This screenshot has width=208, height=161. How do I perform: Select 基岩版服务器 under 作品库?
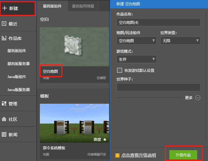click(x=19, y=64)
